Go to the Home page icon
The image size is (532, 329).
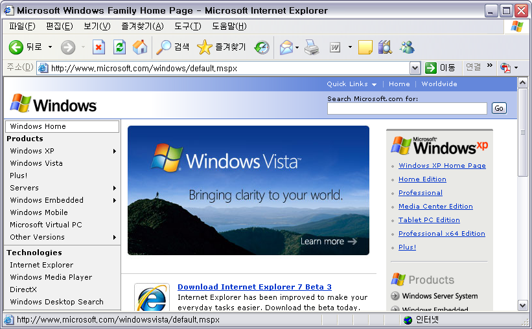140,47
